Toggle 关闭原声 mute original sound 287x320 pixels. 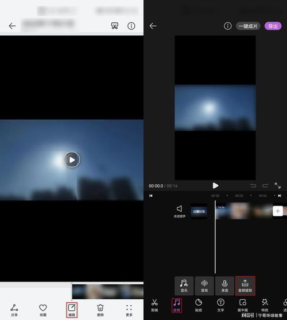[x=179, y=212]
